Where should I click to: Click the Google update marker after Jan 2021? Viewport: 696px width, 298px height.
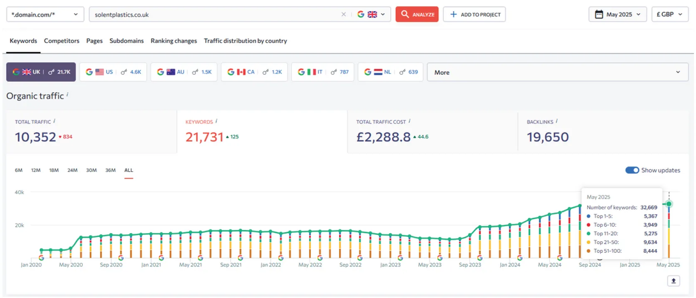tap(161, 258)
